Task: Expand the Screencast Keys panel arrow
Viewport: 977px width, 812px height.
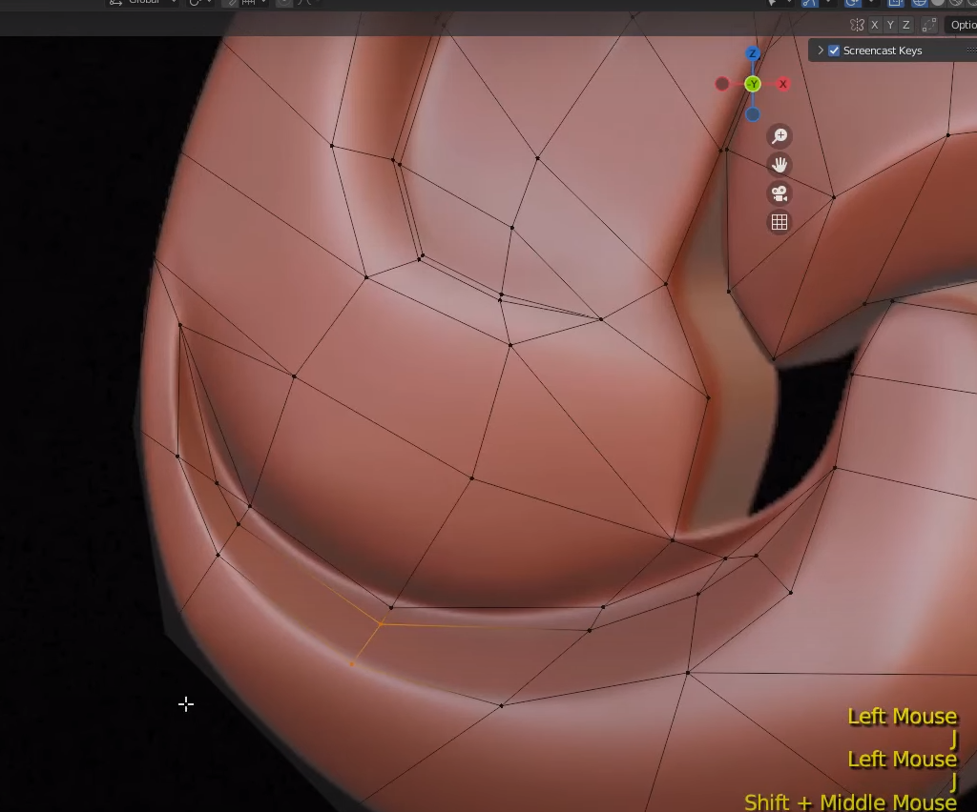Action: click(821, 51)
